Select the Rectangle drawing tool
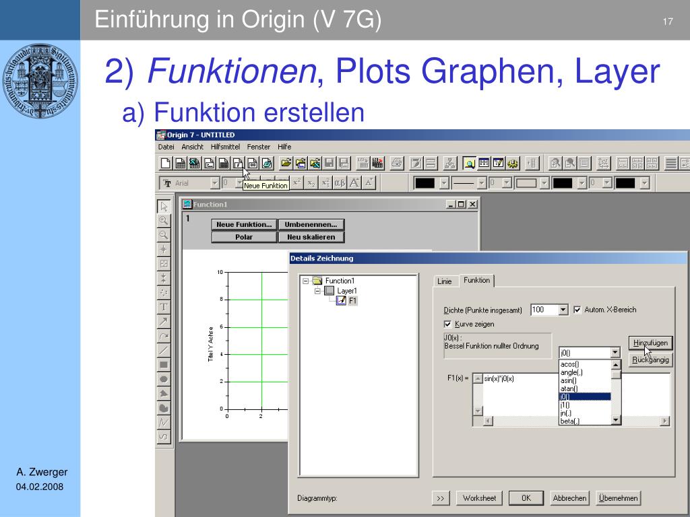This screenshot has height=517, width=690. [164, 365]
